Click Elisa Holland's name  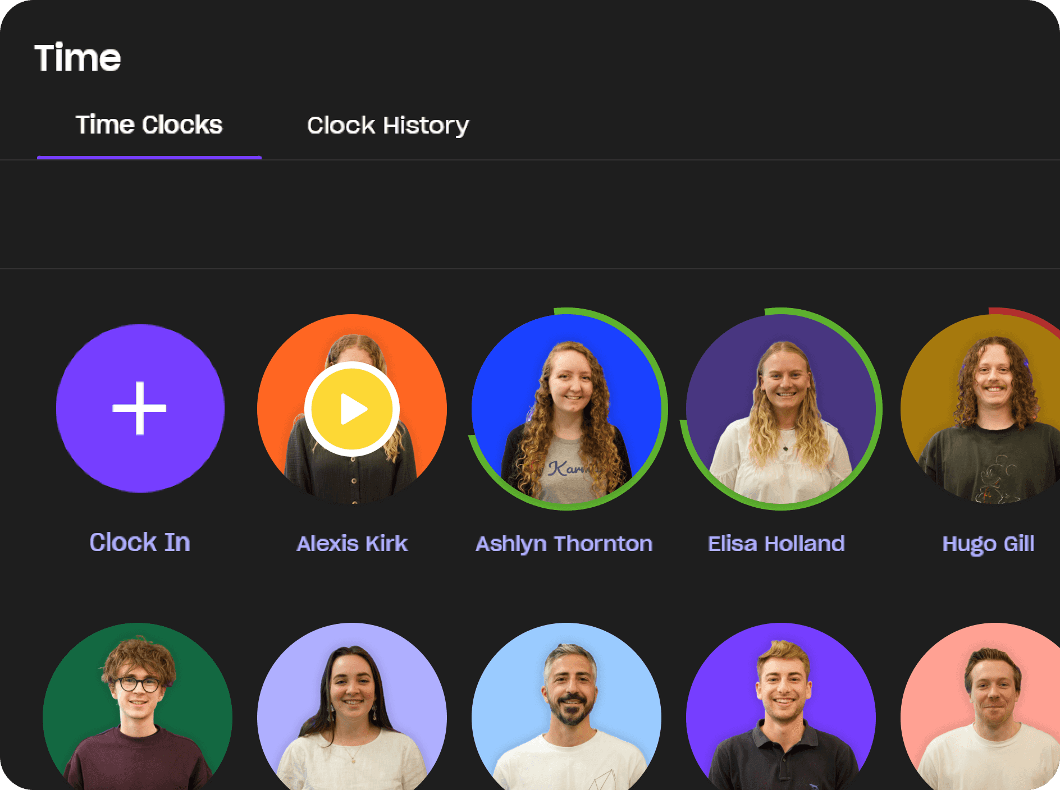[x=776, y=543]
